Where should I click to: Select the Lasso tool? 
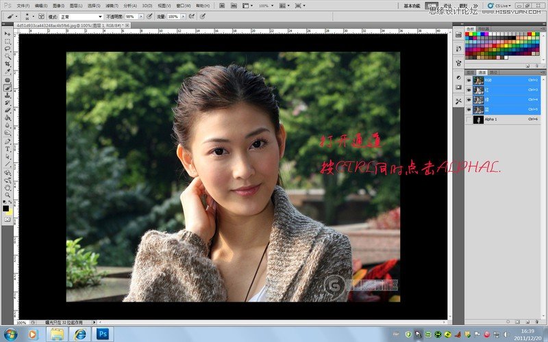click(8, 49)
